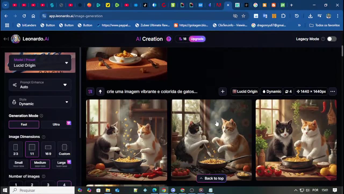Open the ClixTen.info bookmark

tap(230, 25)
